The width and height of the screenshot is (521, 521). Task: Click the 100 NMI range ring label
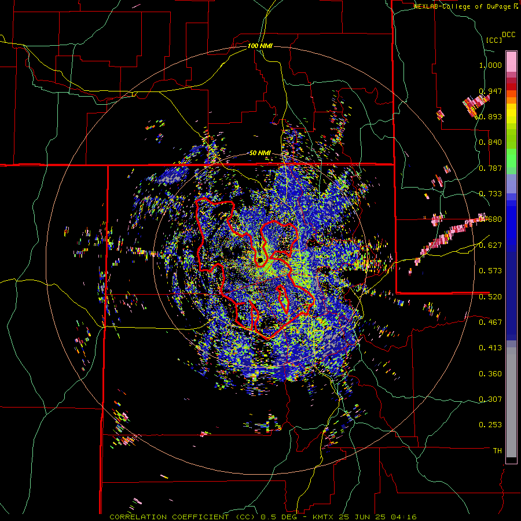(260, 46)
